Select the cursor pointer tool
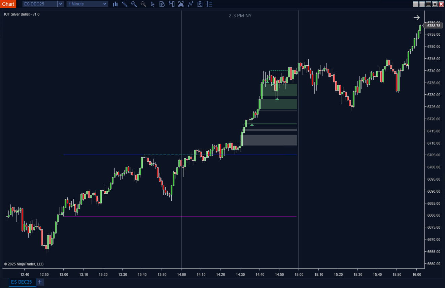This screenshot has height=288, width=445. click(x=152, y=4)
